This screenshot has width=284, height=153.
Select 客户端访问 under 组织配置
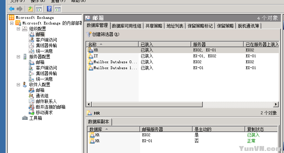[x=46, y=40]
